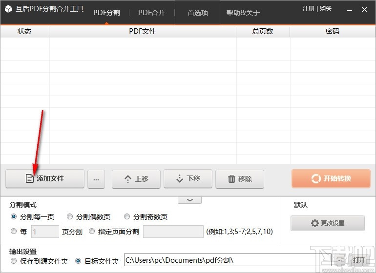Choose 保存到源文件夹 output option
The image size is (376, 273).
tap(14, 261)
